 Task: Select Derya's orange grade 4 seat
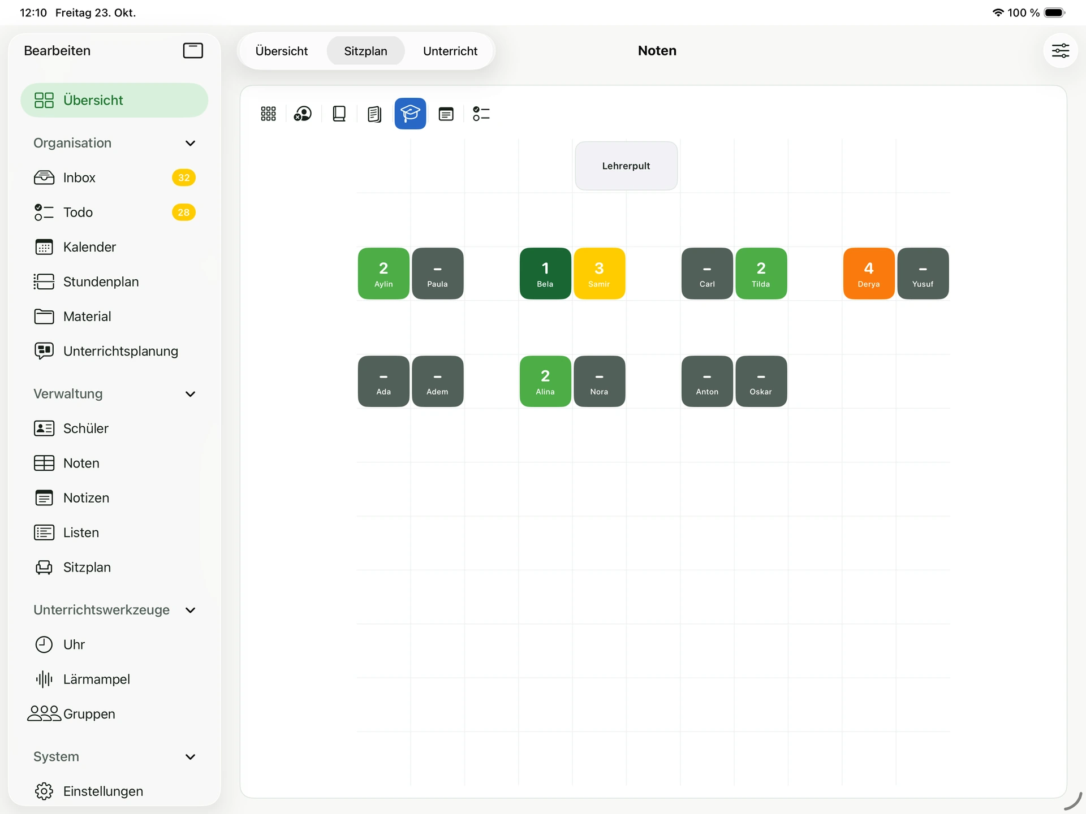869,273
